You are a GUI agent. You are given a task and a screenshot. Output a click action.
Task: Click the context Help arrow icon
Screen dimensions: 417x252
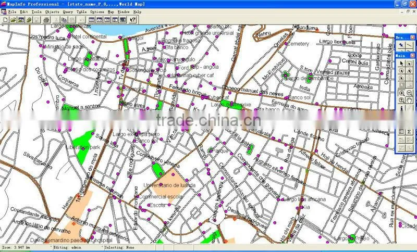tap(133, 20)
